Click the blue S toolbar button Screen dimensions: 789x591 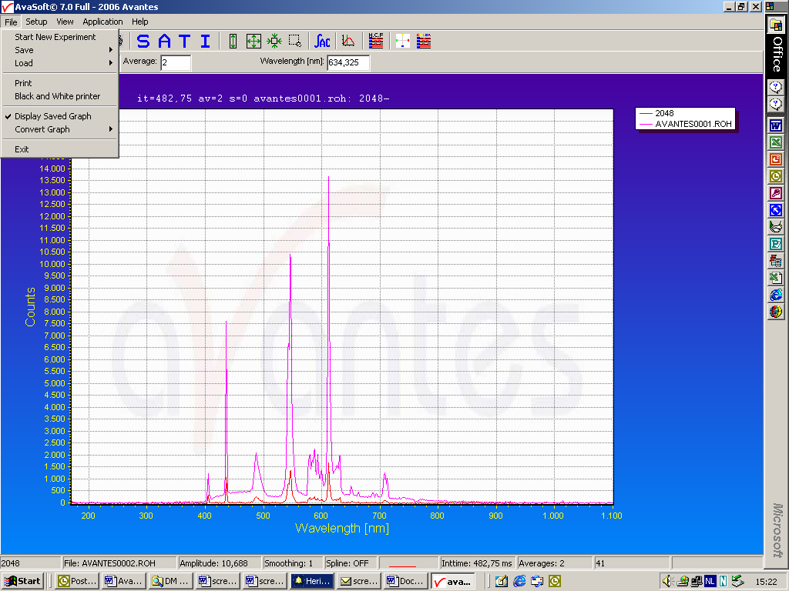point(143,42)
